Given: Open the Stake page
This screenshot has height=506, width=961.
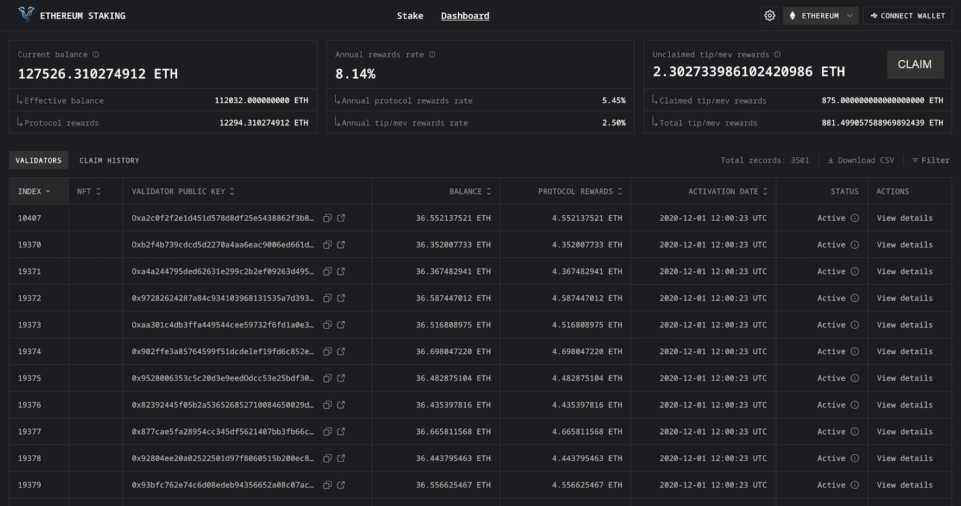Looking at the screenshot, I should coord(410,15).
